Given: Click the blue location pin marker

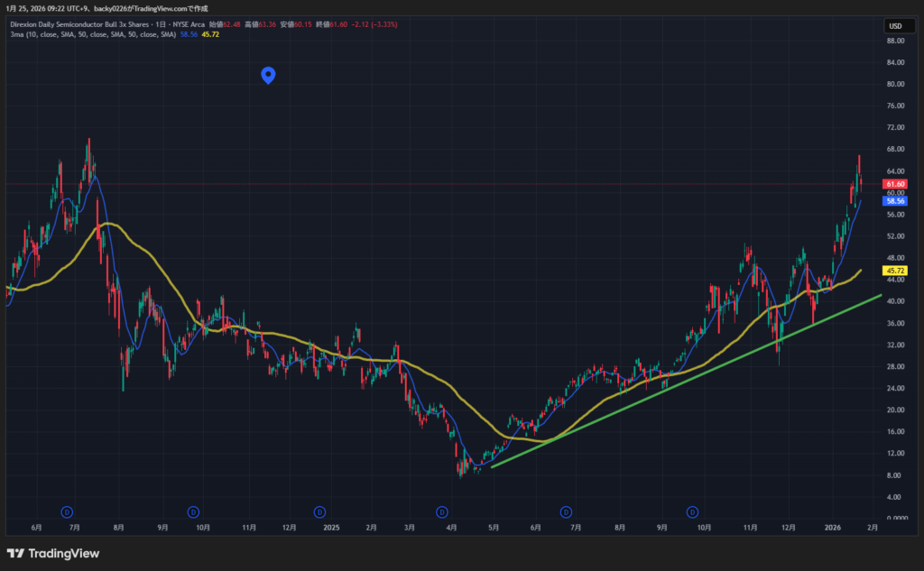Looking at the screenshot, I should point(268,75).
